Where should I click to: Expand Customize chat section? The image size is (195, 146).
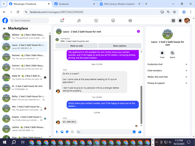pos(167,64)
